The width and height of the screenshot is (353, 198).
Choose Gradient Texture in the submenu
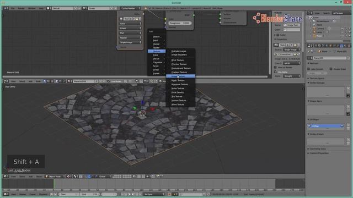(x=180, y=72)
